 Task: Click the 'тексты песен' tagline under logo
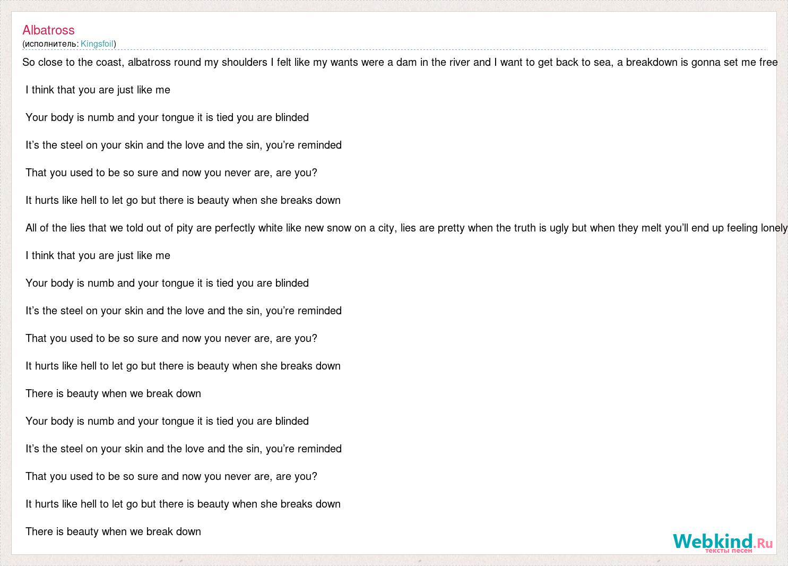click(728, 551)
